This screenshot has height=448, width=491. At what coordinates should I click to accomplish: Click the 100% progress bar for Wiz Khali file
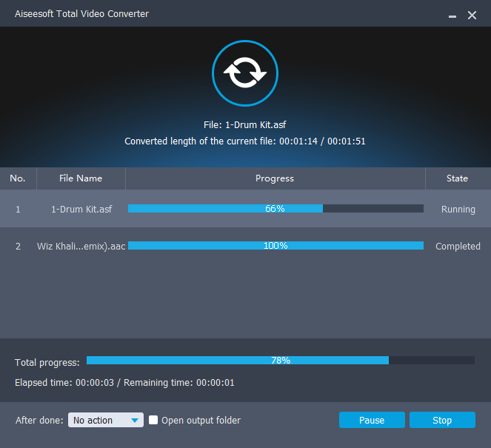point(275,245)
